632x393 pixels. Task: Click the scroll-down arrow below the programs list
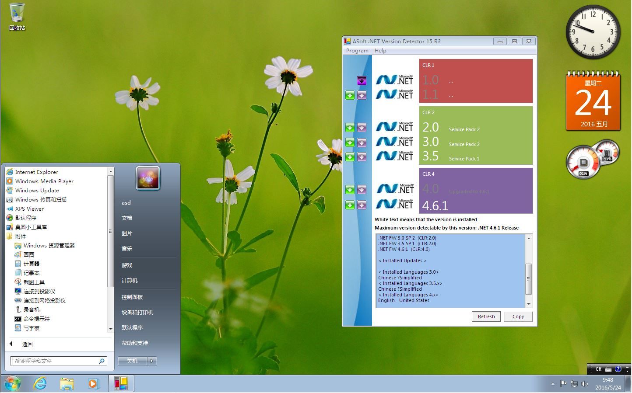click(111, 329)
